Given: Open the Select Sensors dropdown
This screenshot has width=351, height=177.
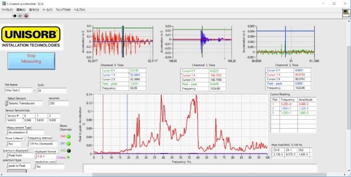Looking at the screenshot, I should point(25,103).
